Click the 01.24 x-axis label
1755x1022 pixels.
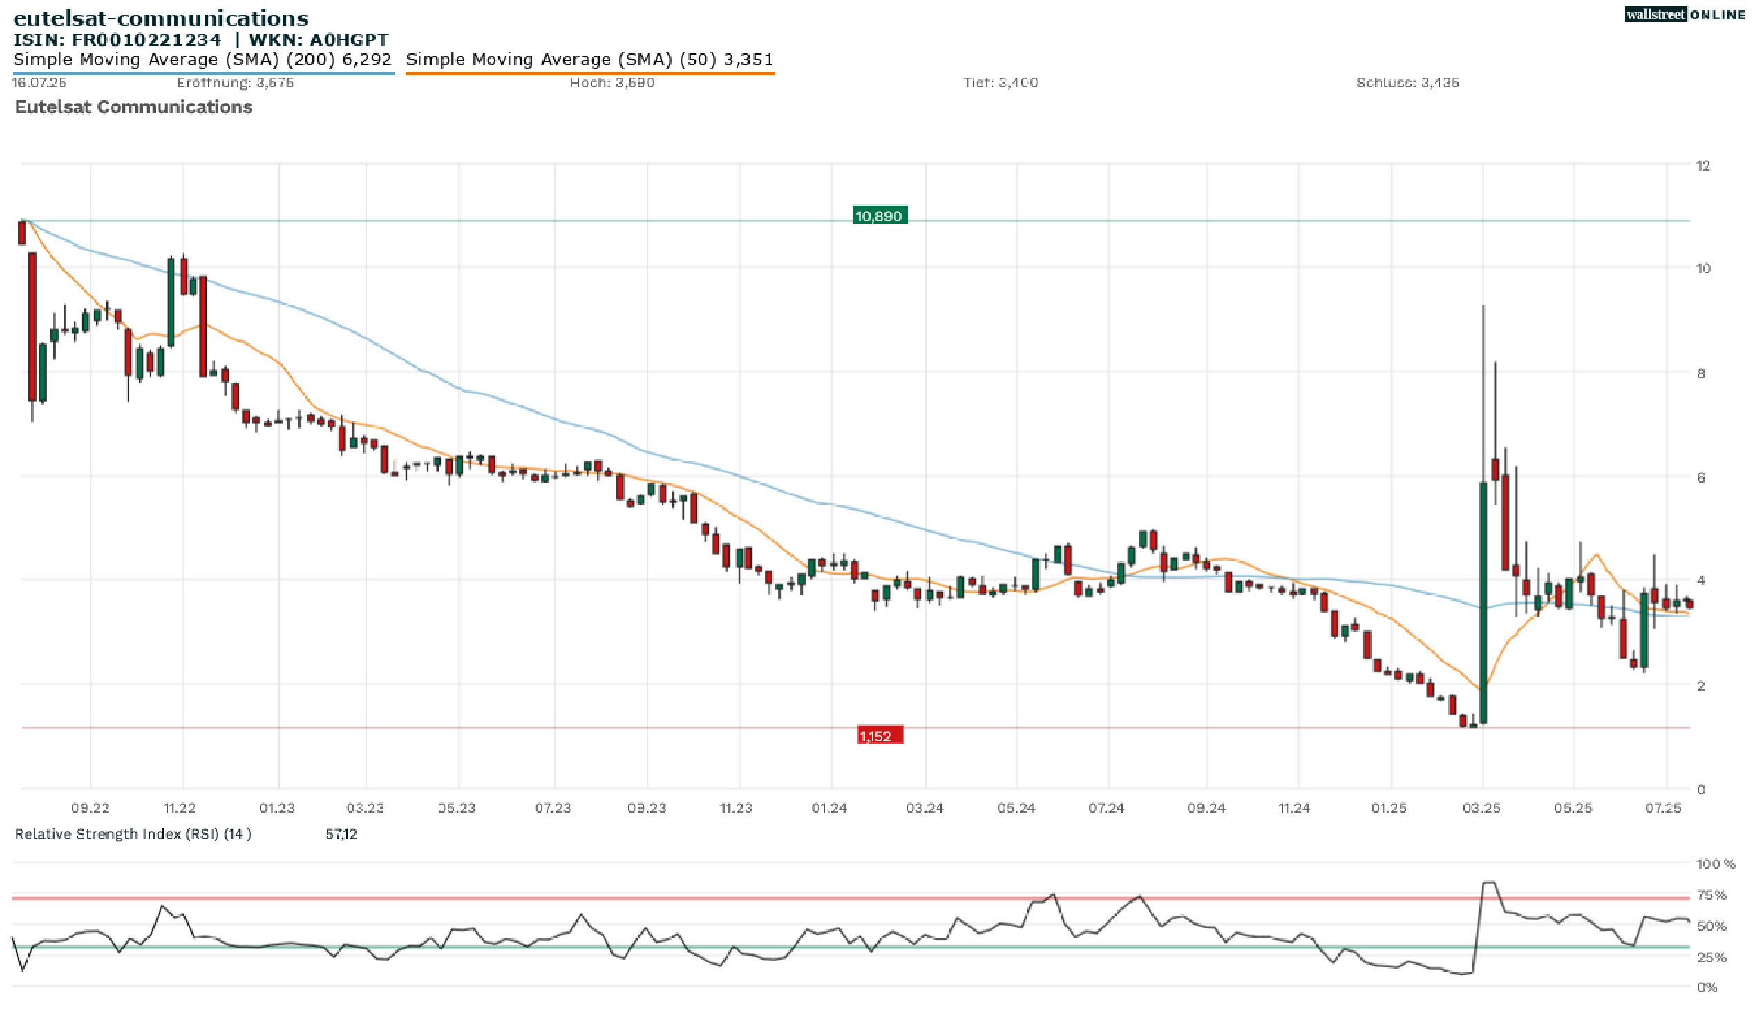829,808
